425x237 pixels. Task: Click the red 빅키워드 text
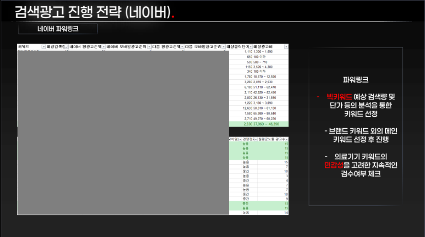coord(339,97)
